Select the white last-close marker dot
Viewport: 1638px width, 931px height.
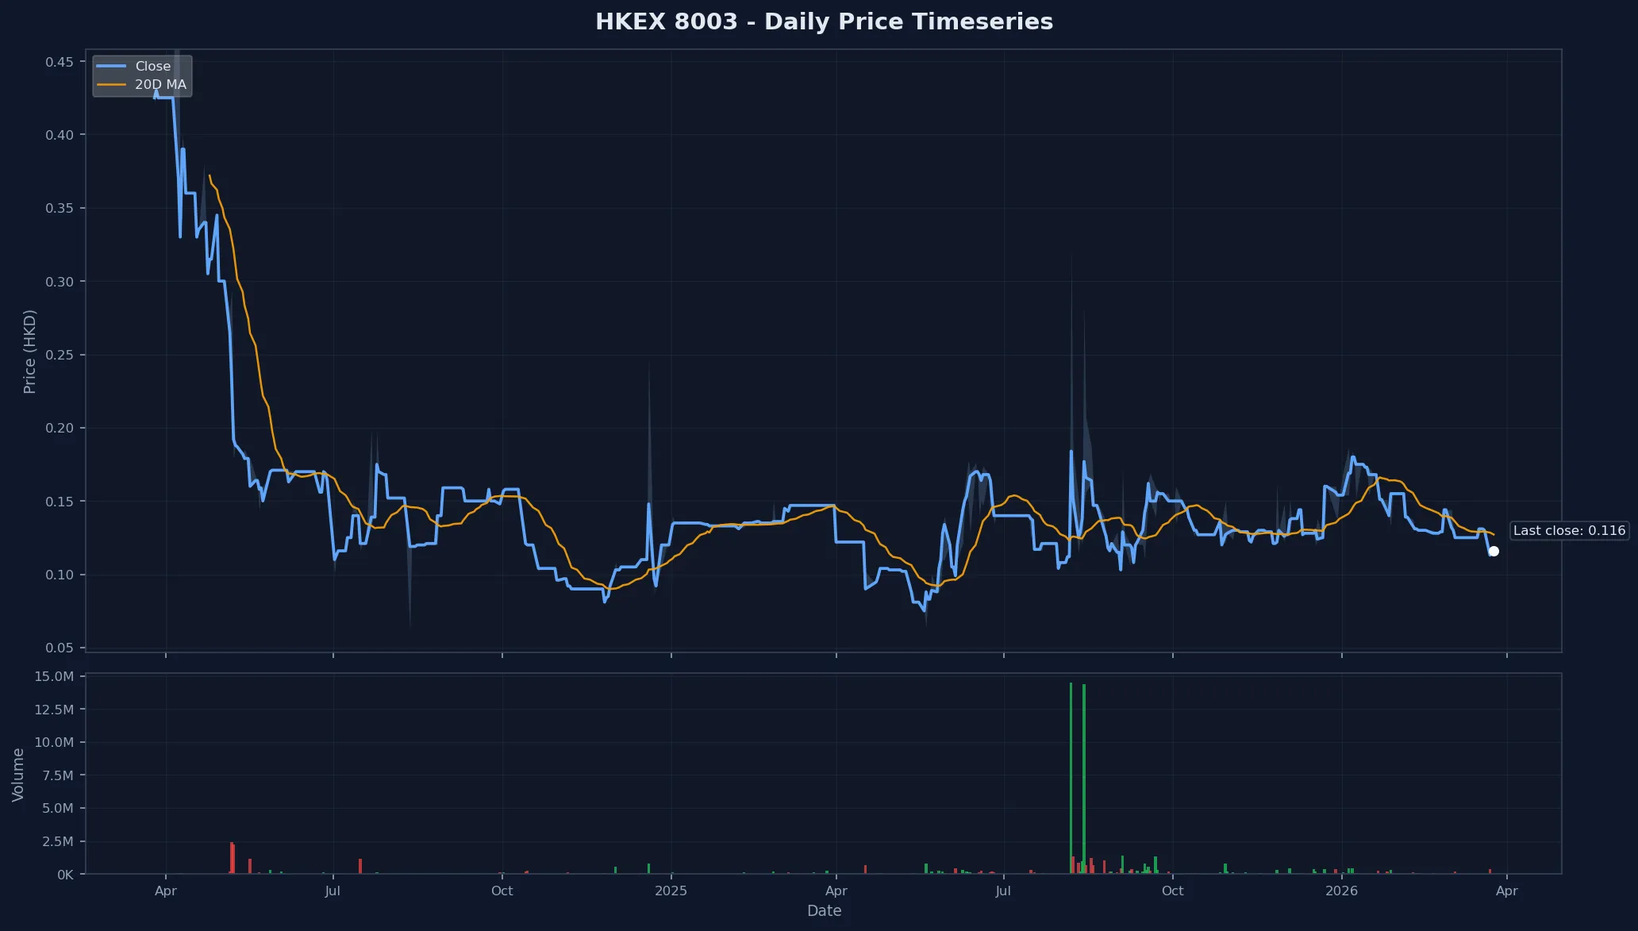coord(1494,551)
